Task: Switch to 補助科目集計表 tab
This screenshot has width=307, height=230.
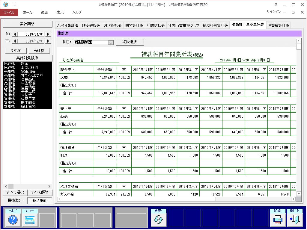Action: point(215,25)
